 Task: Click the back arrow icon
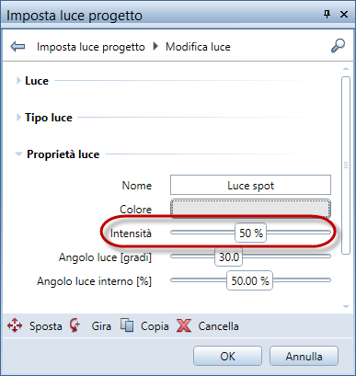coord(17,47)
